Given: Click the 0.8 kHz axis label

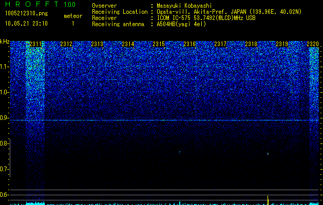Looking at the screenshot, I should pos(4,143).
